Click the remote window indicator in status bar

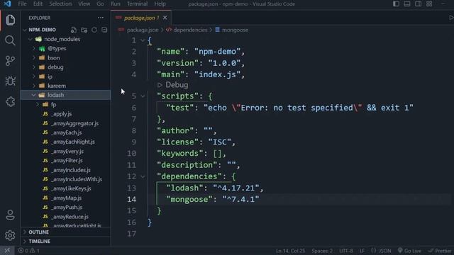(7, 251)
